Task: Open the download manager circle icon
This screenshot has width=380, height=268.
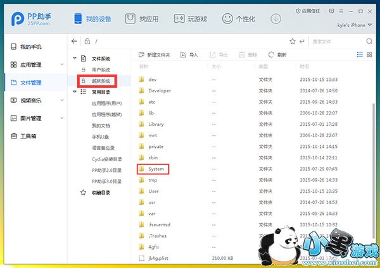Action: coord(275,18)
